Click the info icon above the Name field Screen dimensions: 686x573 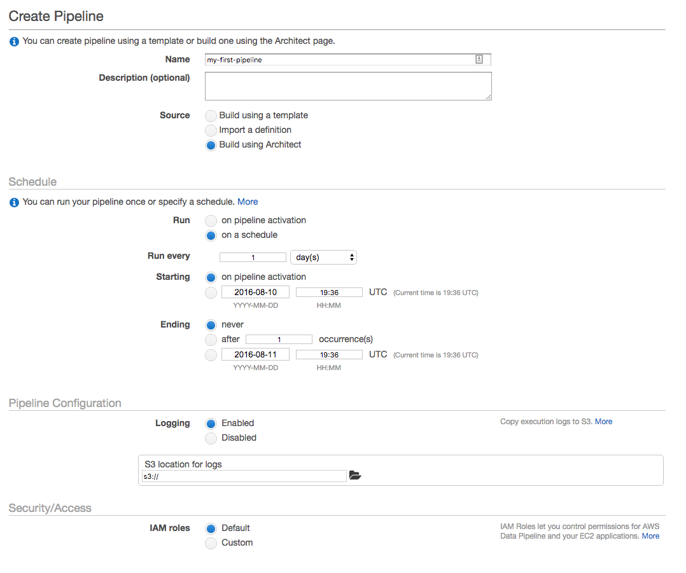click(x=13, y=41)
